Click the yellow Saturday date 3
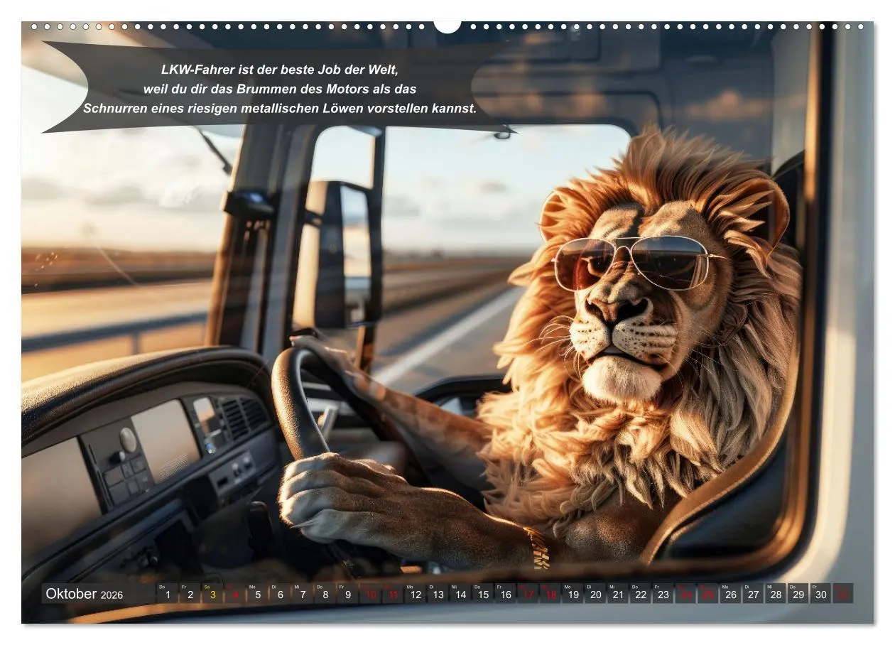The width and height of the screenshot is (895, 645). pyautogui.click(x=212, y=595)
